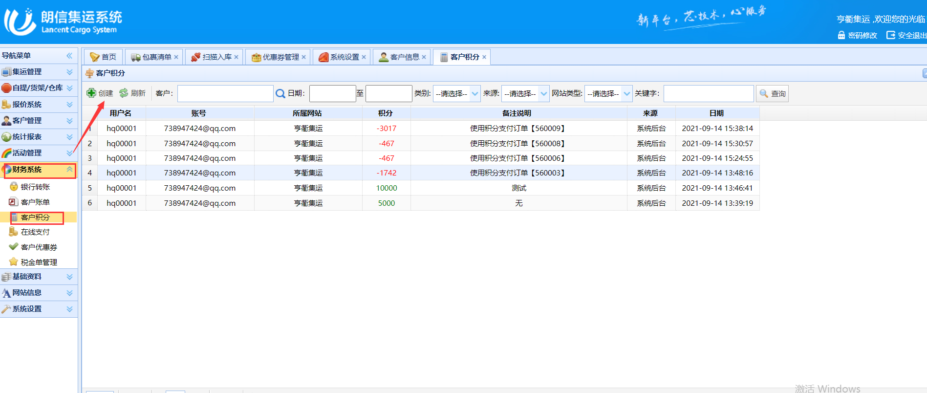This screenshot has width=927, height=393.
Task: Close the 扫描入库 tab
Action: [236, 57]
